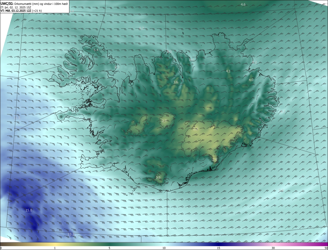Click the 3.6 value label on the map
The height and width of the screenshot is (250, 328).
click(x=176, y=82)
